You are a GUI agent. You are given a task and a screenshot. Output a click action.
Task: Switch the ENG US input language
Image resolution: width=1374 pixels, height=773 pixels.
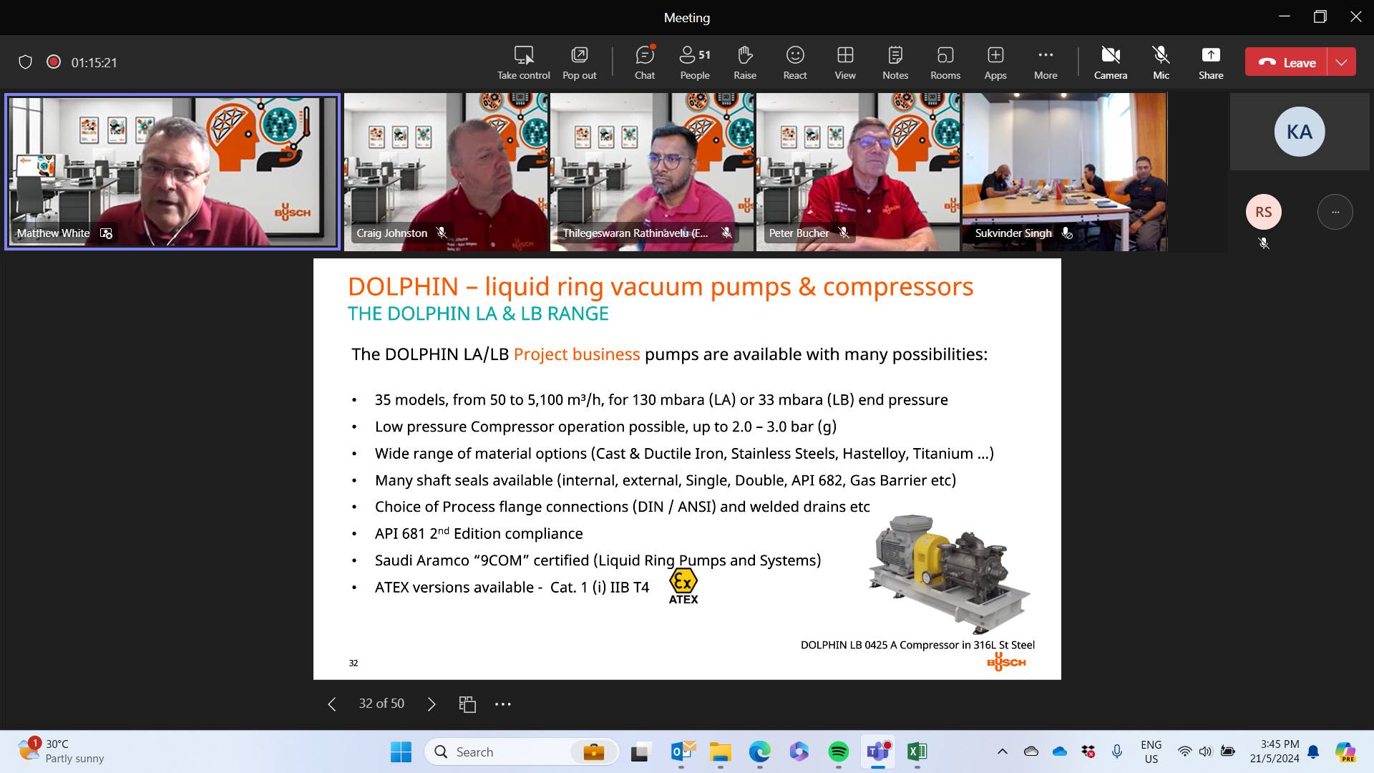click(1151, 752)
